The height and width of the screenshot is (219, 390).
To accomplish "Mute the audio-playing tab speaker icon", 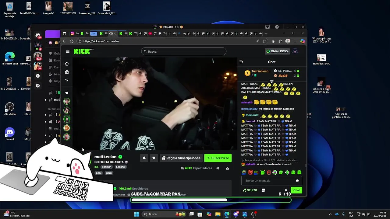I will pyautogui.click(x=111, y=33).
